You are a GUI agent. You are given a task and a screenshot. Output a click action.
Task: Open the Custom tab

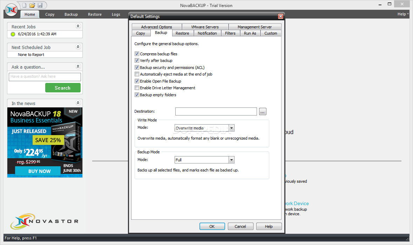point(271,33)
